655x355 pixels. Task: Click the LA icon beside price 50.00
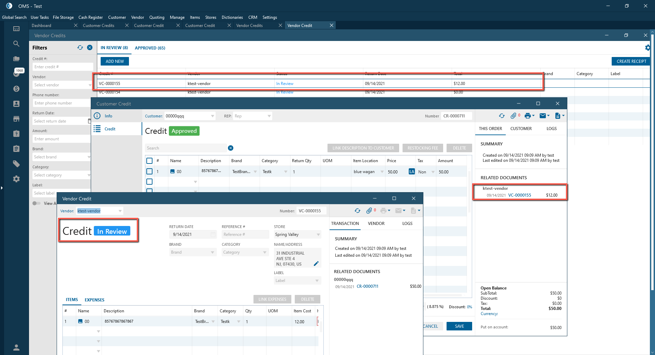coord(412,171)
